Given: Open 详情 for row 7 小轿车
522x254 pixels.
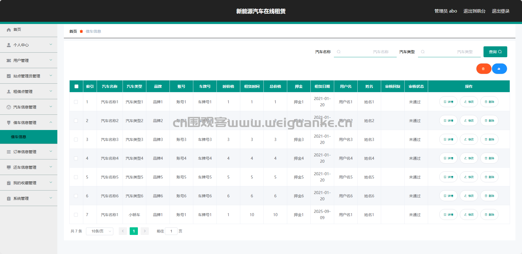Looking at the screenshot, I should pyautogui.click(x=448, y=214).
